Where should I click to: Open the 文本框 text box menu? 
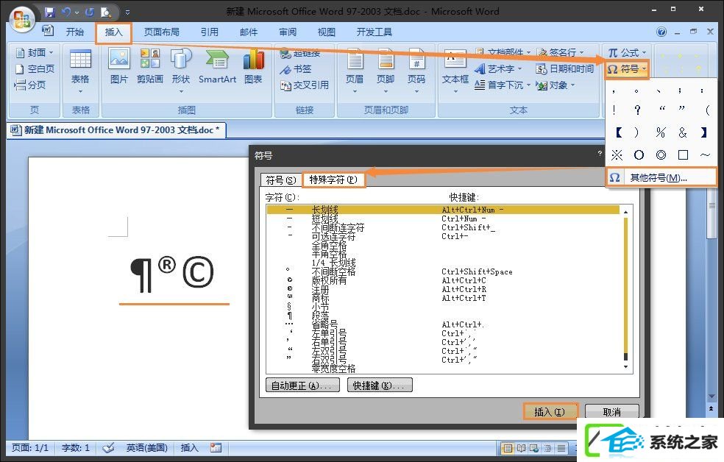[x=455, y=71]
